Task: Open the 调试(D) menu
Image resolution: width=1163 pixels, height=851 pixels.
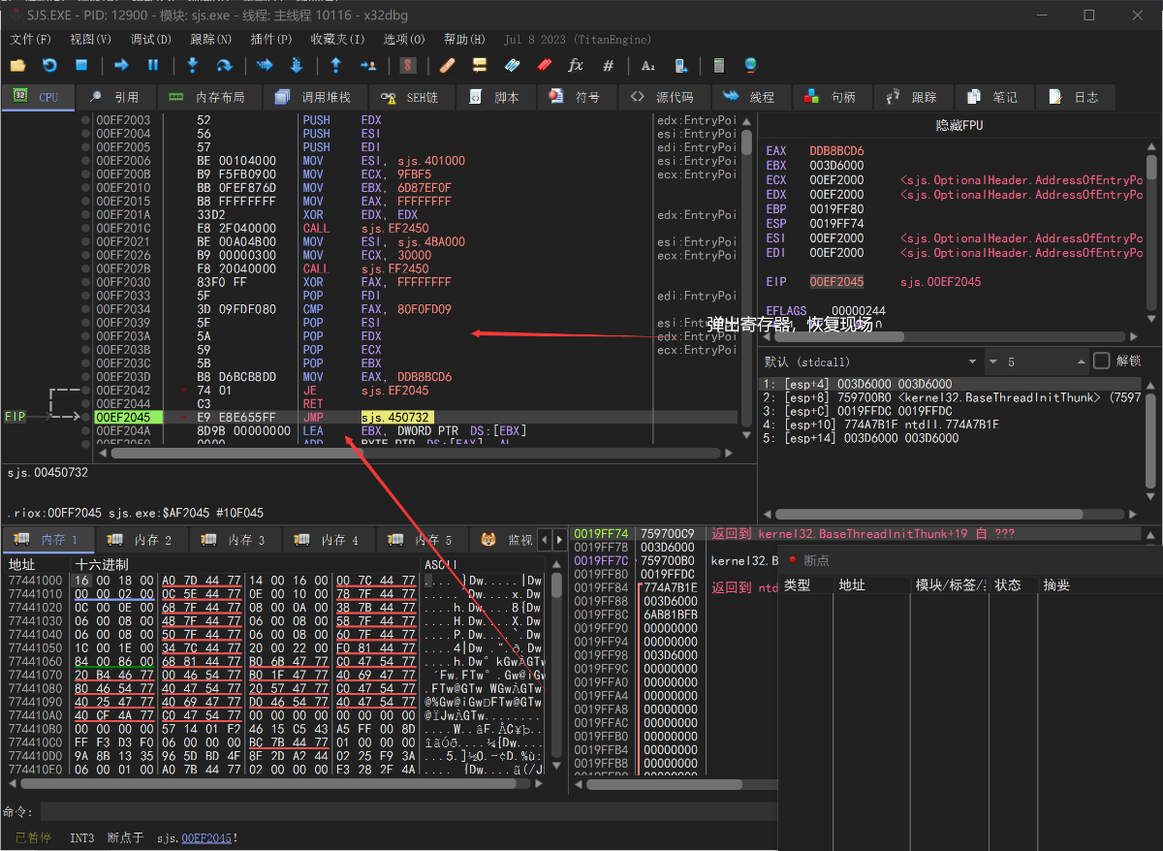Action: (150, 40)
